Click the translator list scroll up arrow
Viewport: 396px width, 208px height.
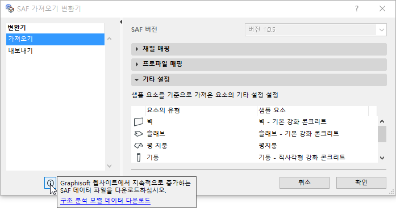pos(109,39)
